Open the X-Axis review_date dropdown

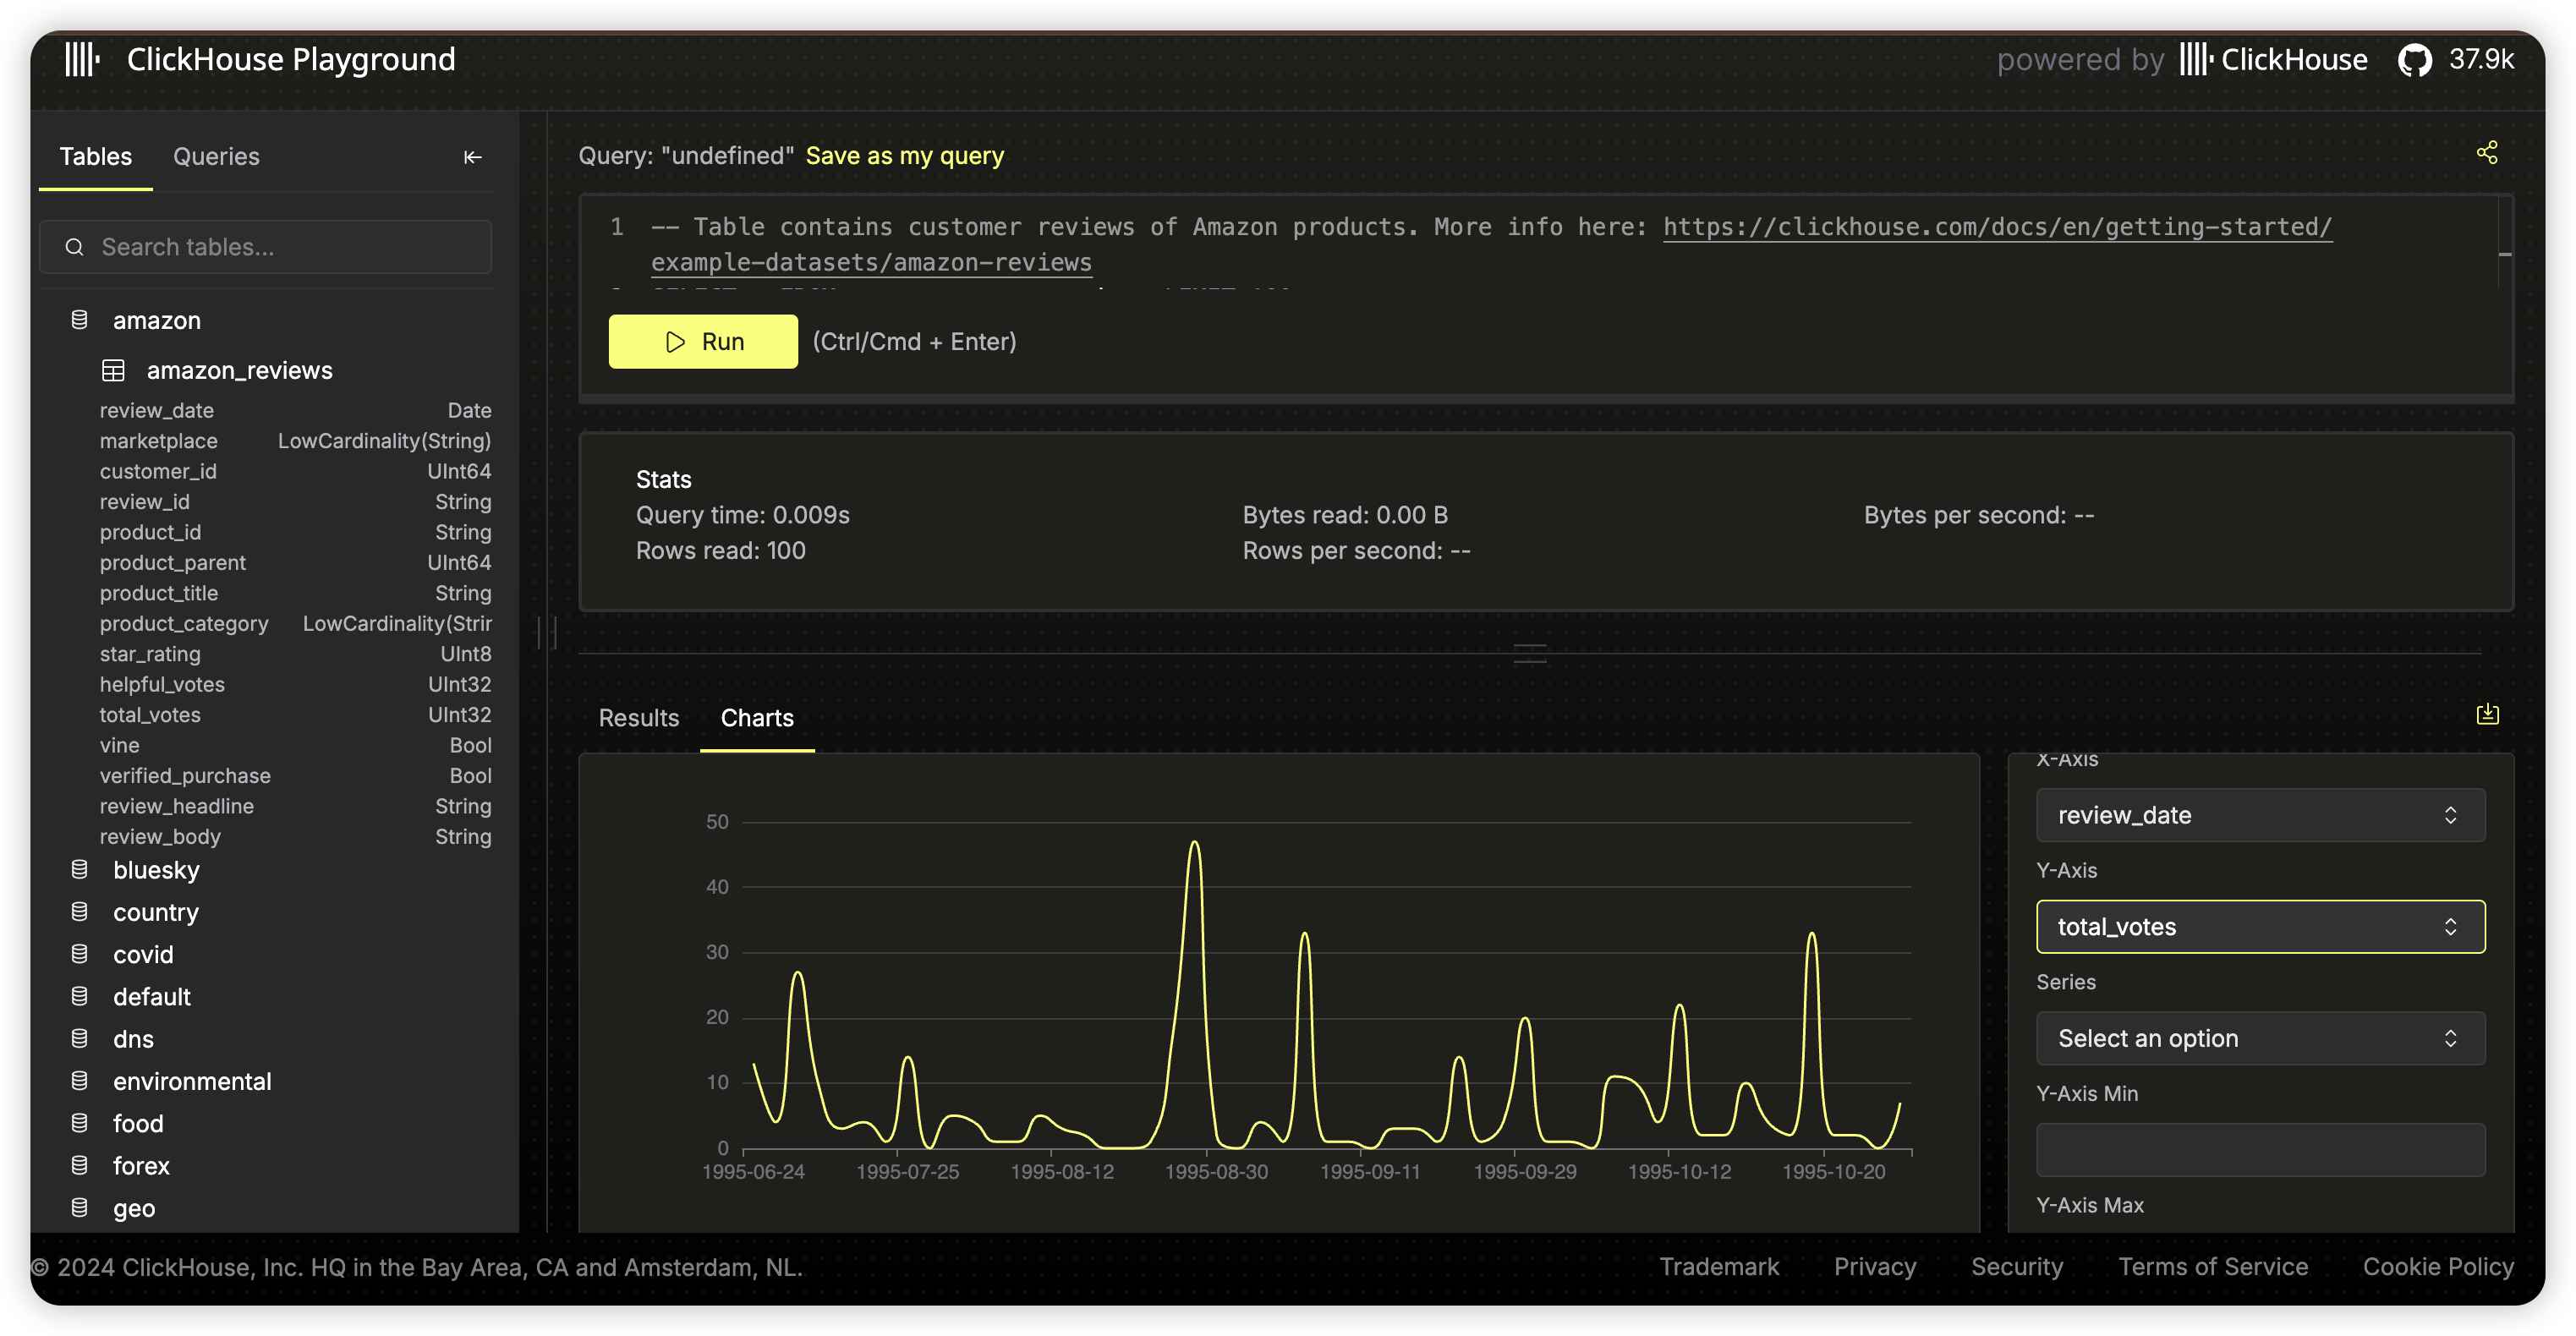point(2260,815)
